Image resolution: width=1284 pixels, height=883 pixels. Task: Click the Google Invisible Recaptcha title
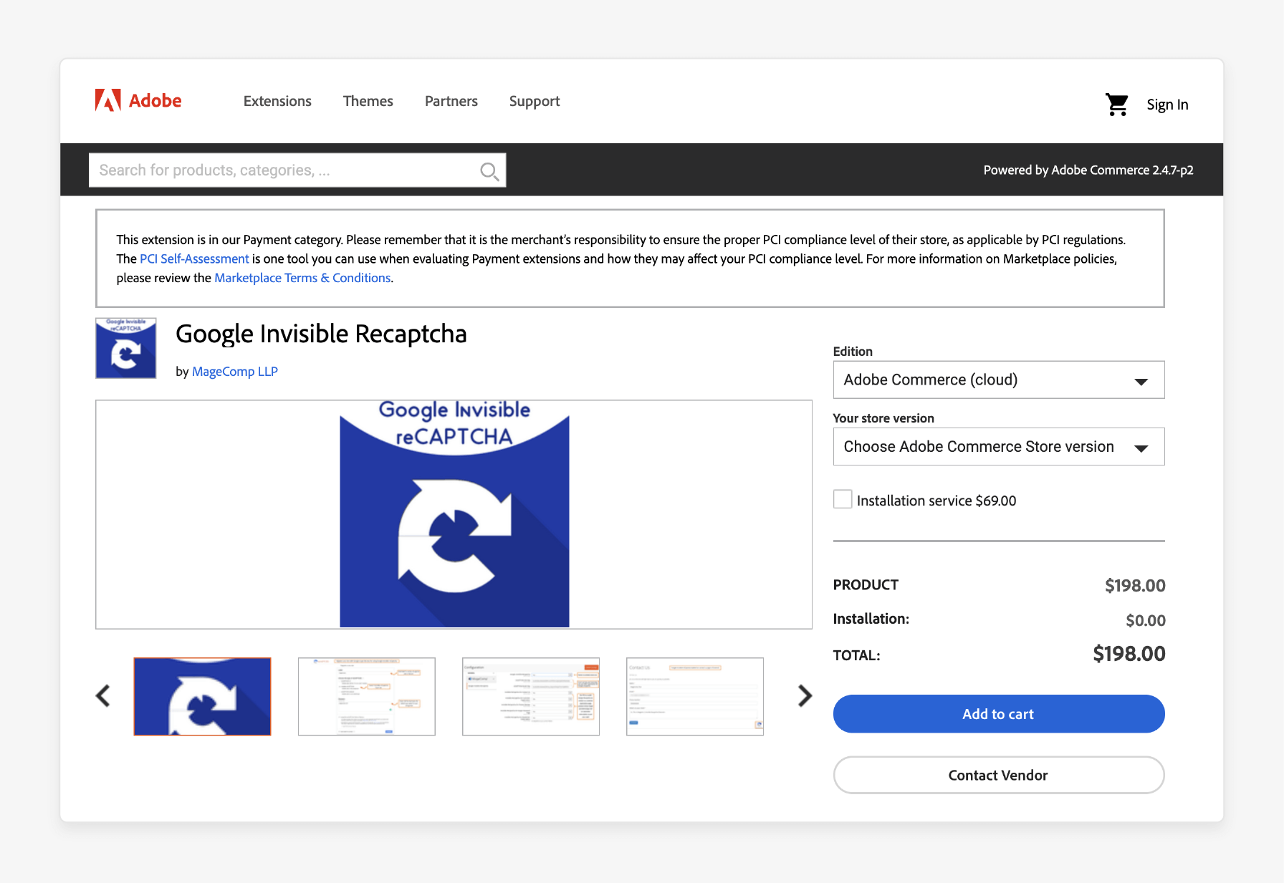(321, 334)
